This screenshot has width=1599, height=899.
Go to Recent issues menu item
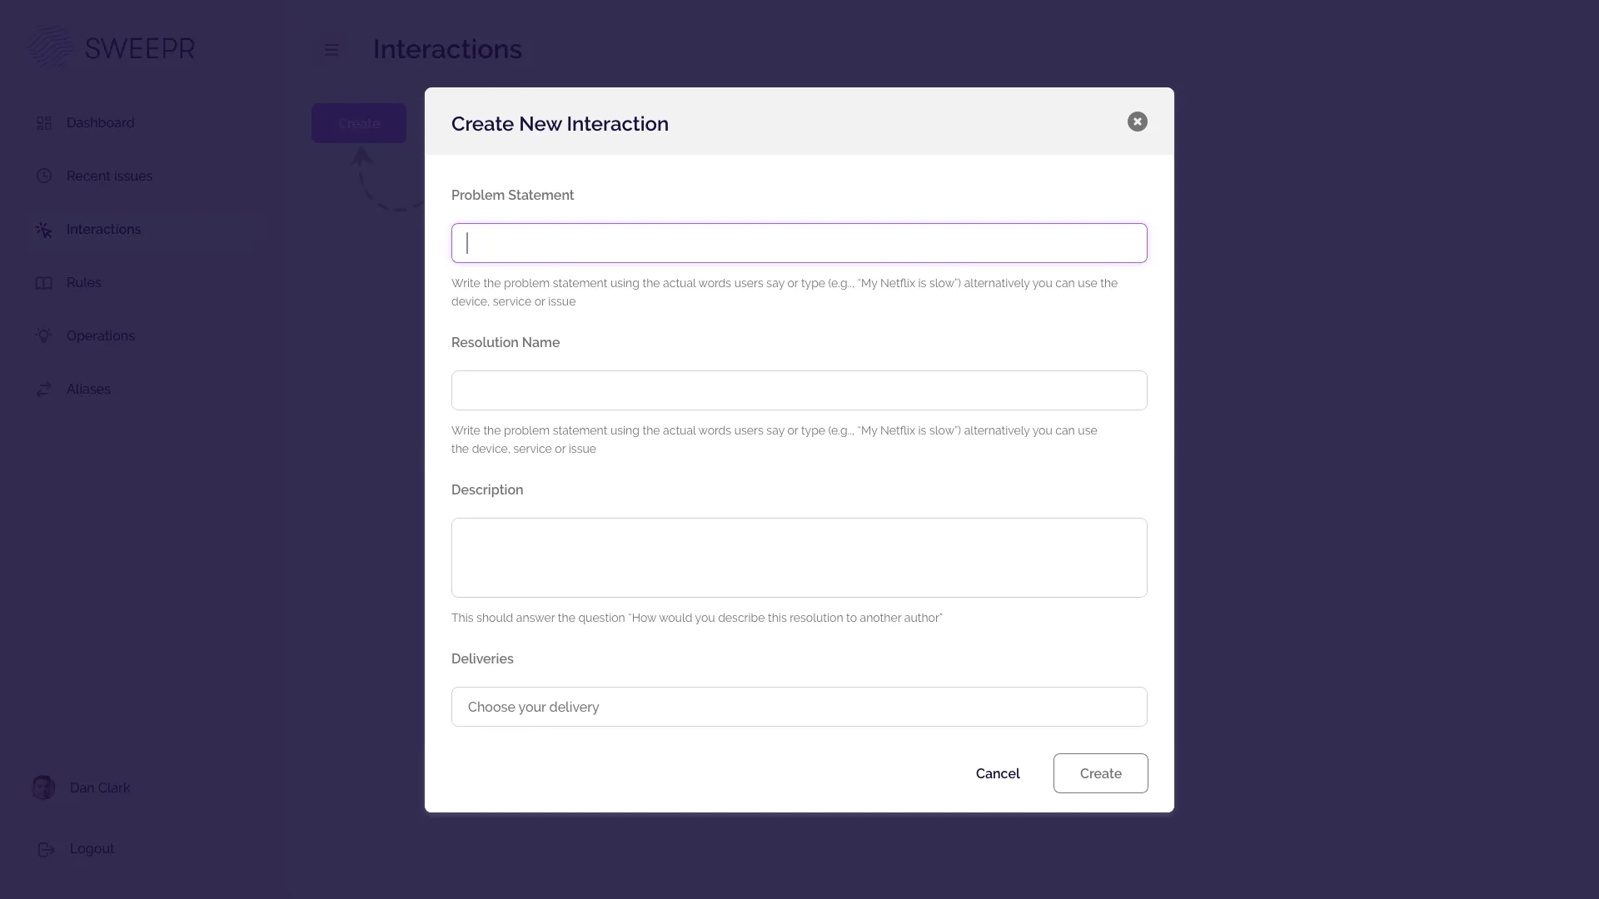pyautogui.click(x=109, y=176)
